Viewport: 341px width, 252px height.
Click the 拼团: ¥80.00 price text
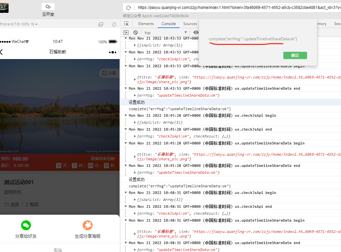pyautogui.click(x=14, y=159)
